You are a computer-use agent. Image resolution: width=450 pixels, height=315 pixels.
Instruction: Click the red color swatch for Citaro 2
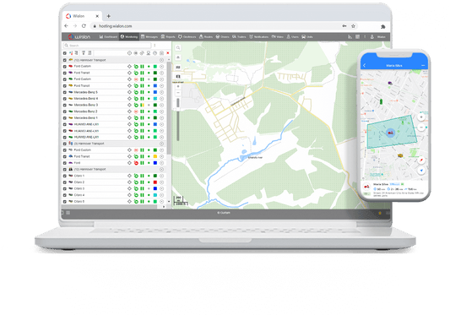coord(155,182)
